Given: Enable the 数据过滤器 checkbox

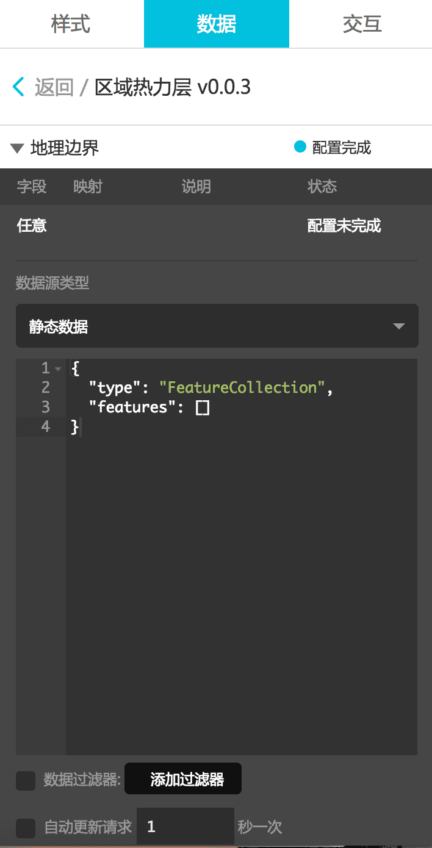Looking at the screenshot, I should (26, 780).
